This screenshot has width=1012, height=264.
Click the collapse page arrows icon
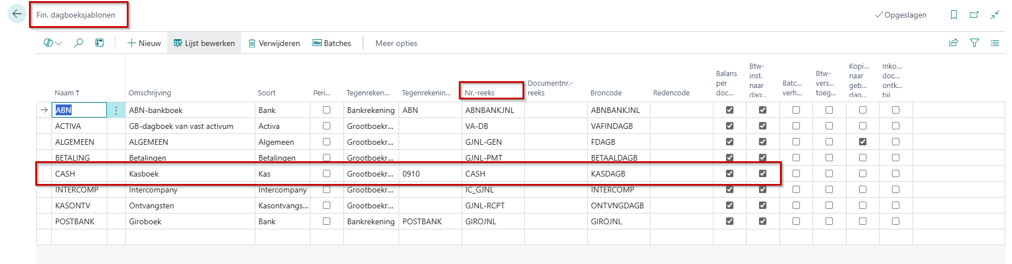click(x=995, y=15)
